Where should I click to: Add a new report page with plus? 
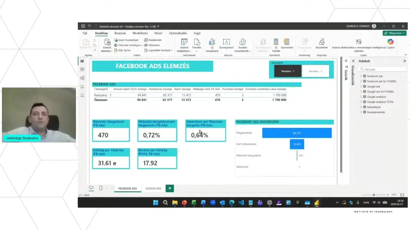tap(169, 188)
